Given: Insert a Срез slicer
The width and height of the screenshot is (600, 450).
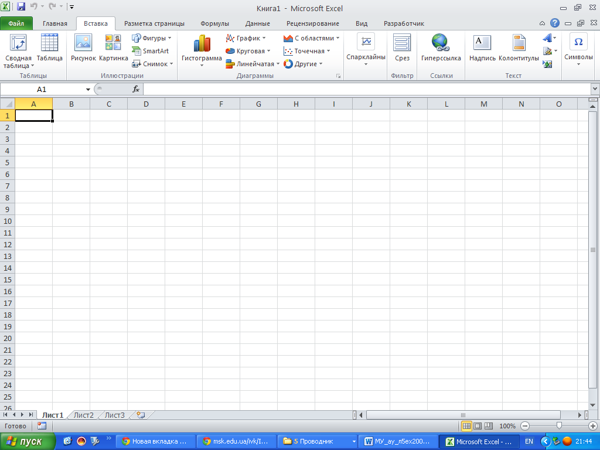Looking at the screenshot, I should [402, 47].
